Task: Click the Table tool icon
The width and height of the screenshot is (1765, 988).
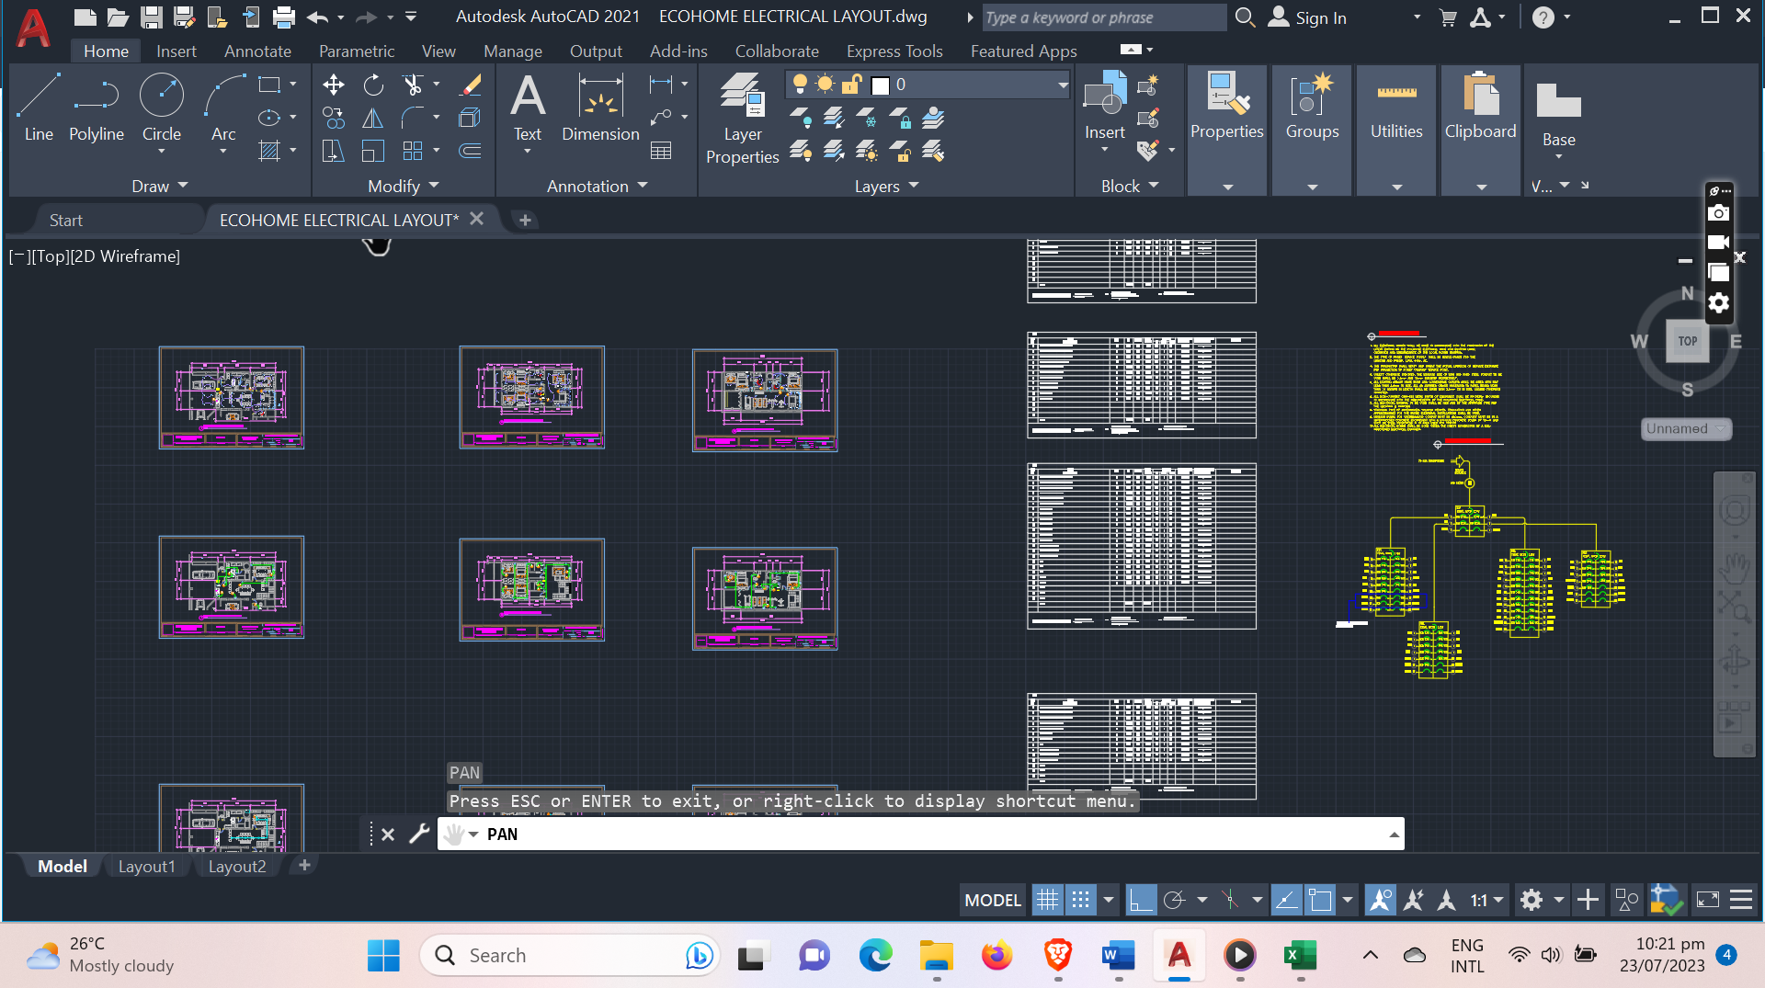Action: 661,151
